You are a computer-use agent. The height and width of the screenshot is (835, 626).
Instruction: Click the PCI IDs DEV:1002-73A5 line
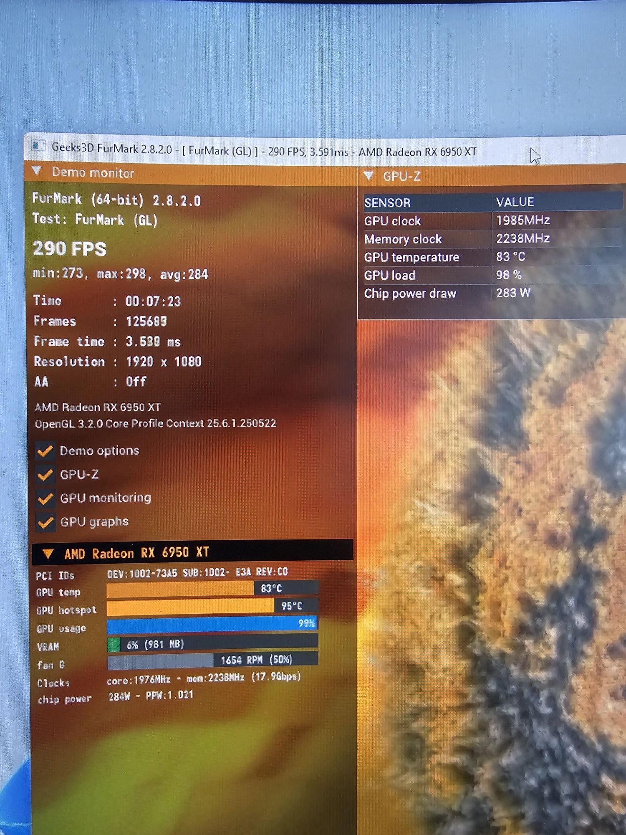pos(197,573)
